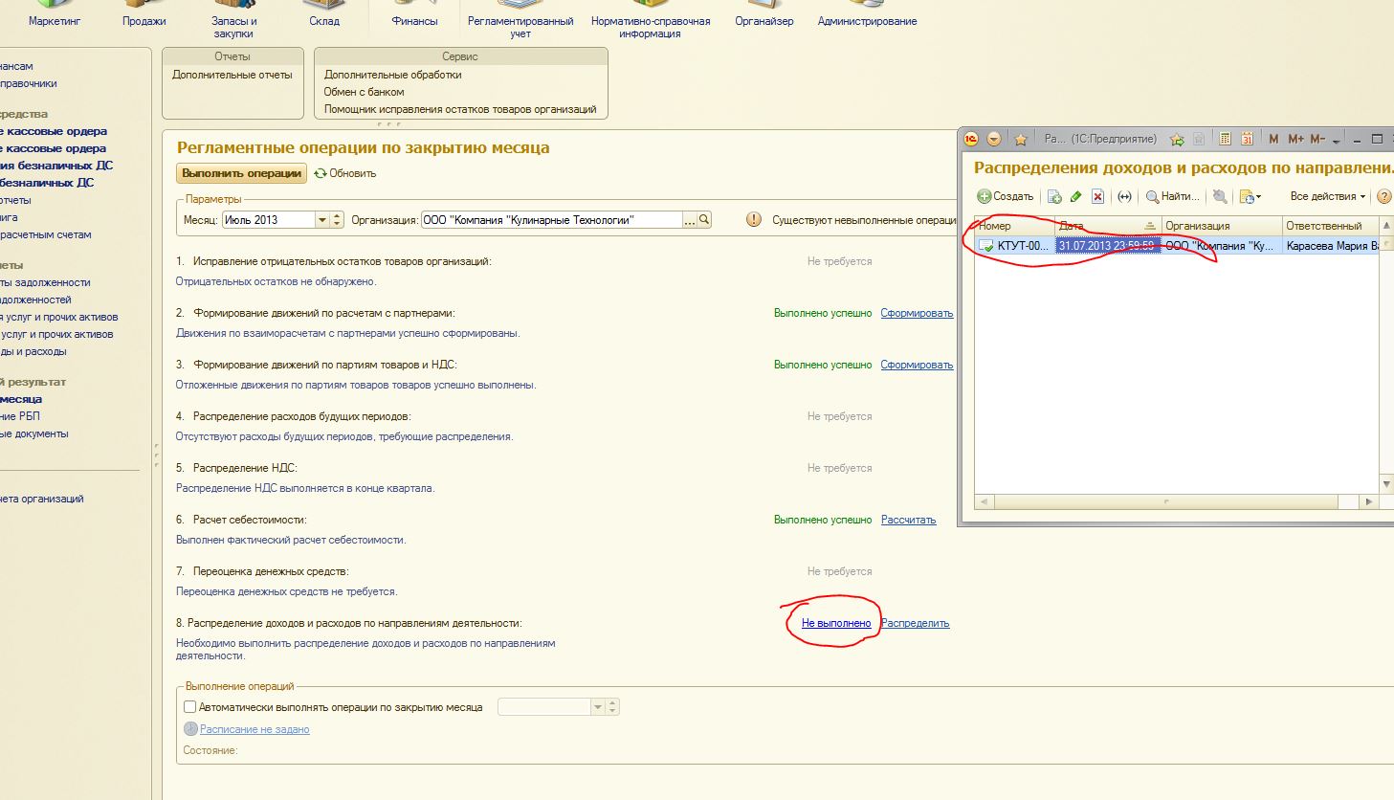1394x800 pixels.
Task: Click the question mark help icon
Action: click(x=1383, y=196)
